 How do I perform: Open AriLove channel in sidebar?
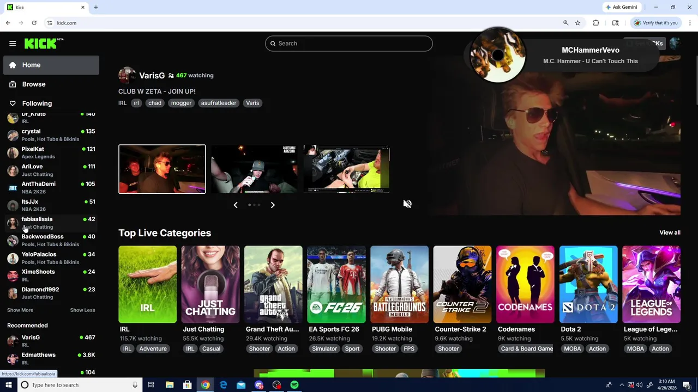51,170
